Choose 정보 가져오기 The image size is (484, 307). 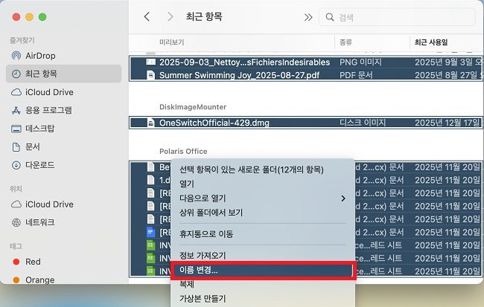tap(203, 256)
